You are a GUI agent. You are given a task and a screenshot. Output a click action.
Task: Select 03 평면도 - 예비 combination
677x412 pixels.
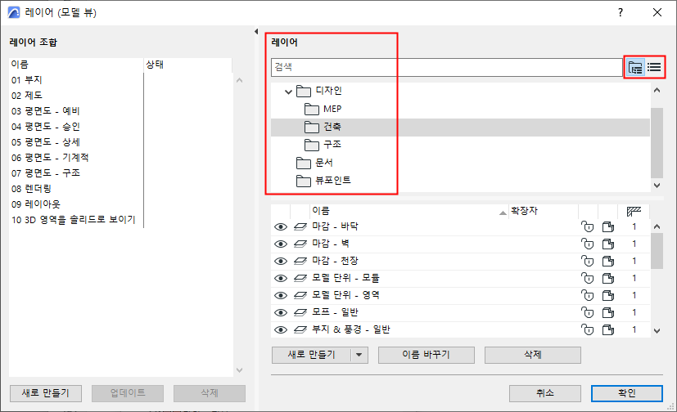click(45, 111)
